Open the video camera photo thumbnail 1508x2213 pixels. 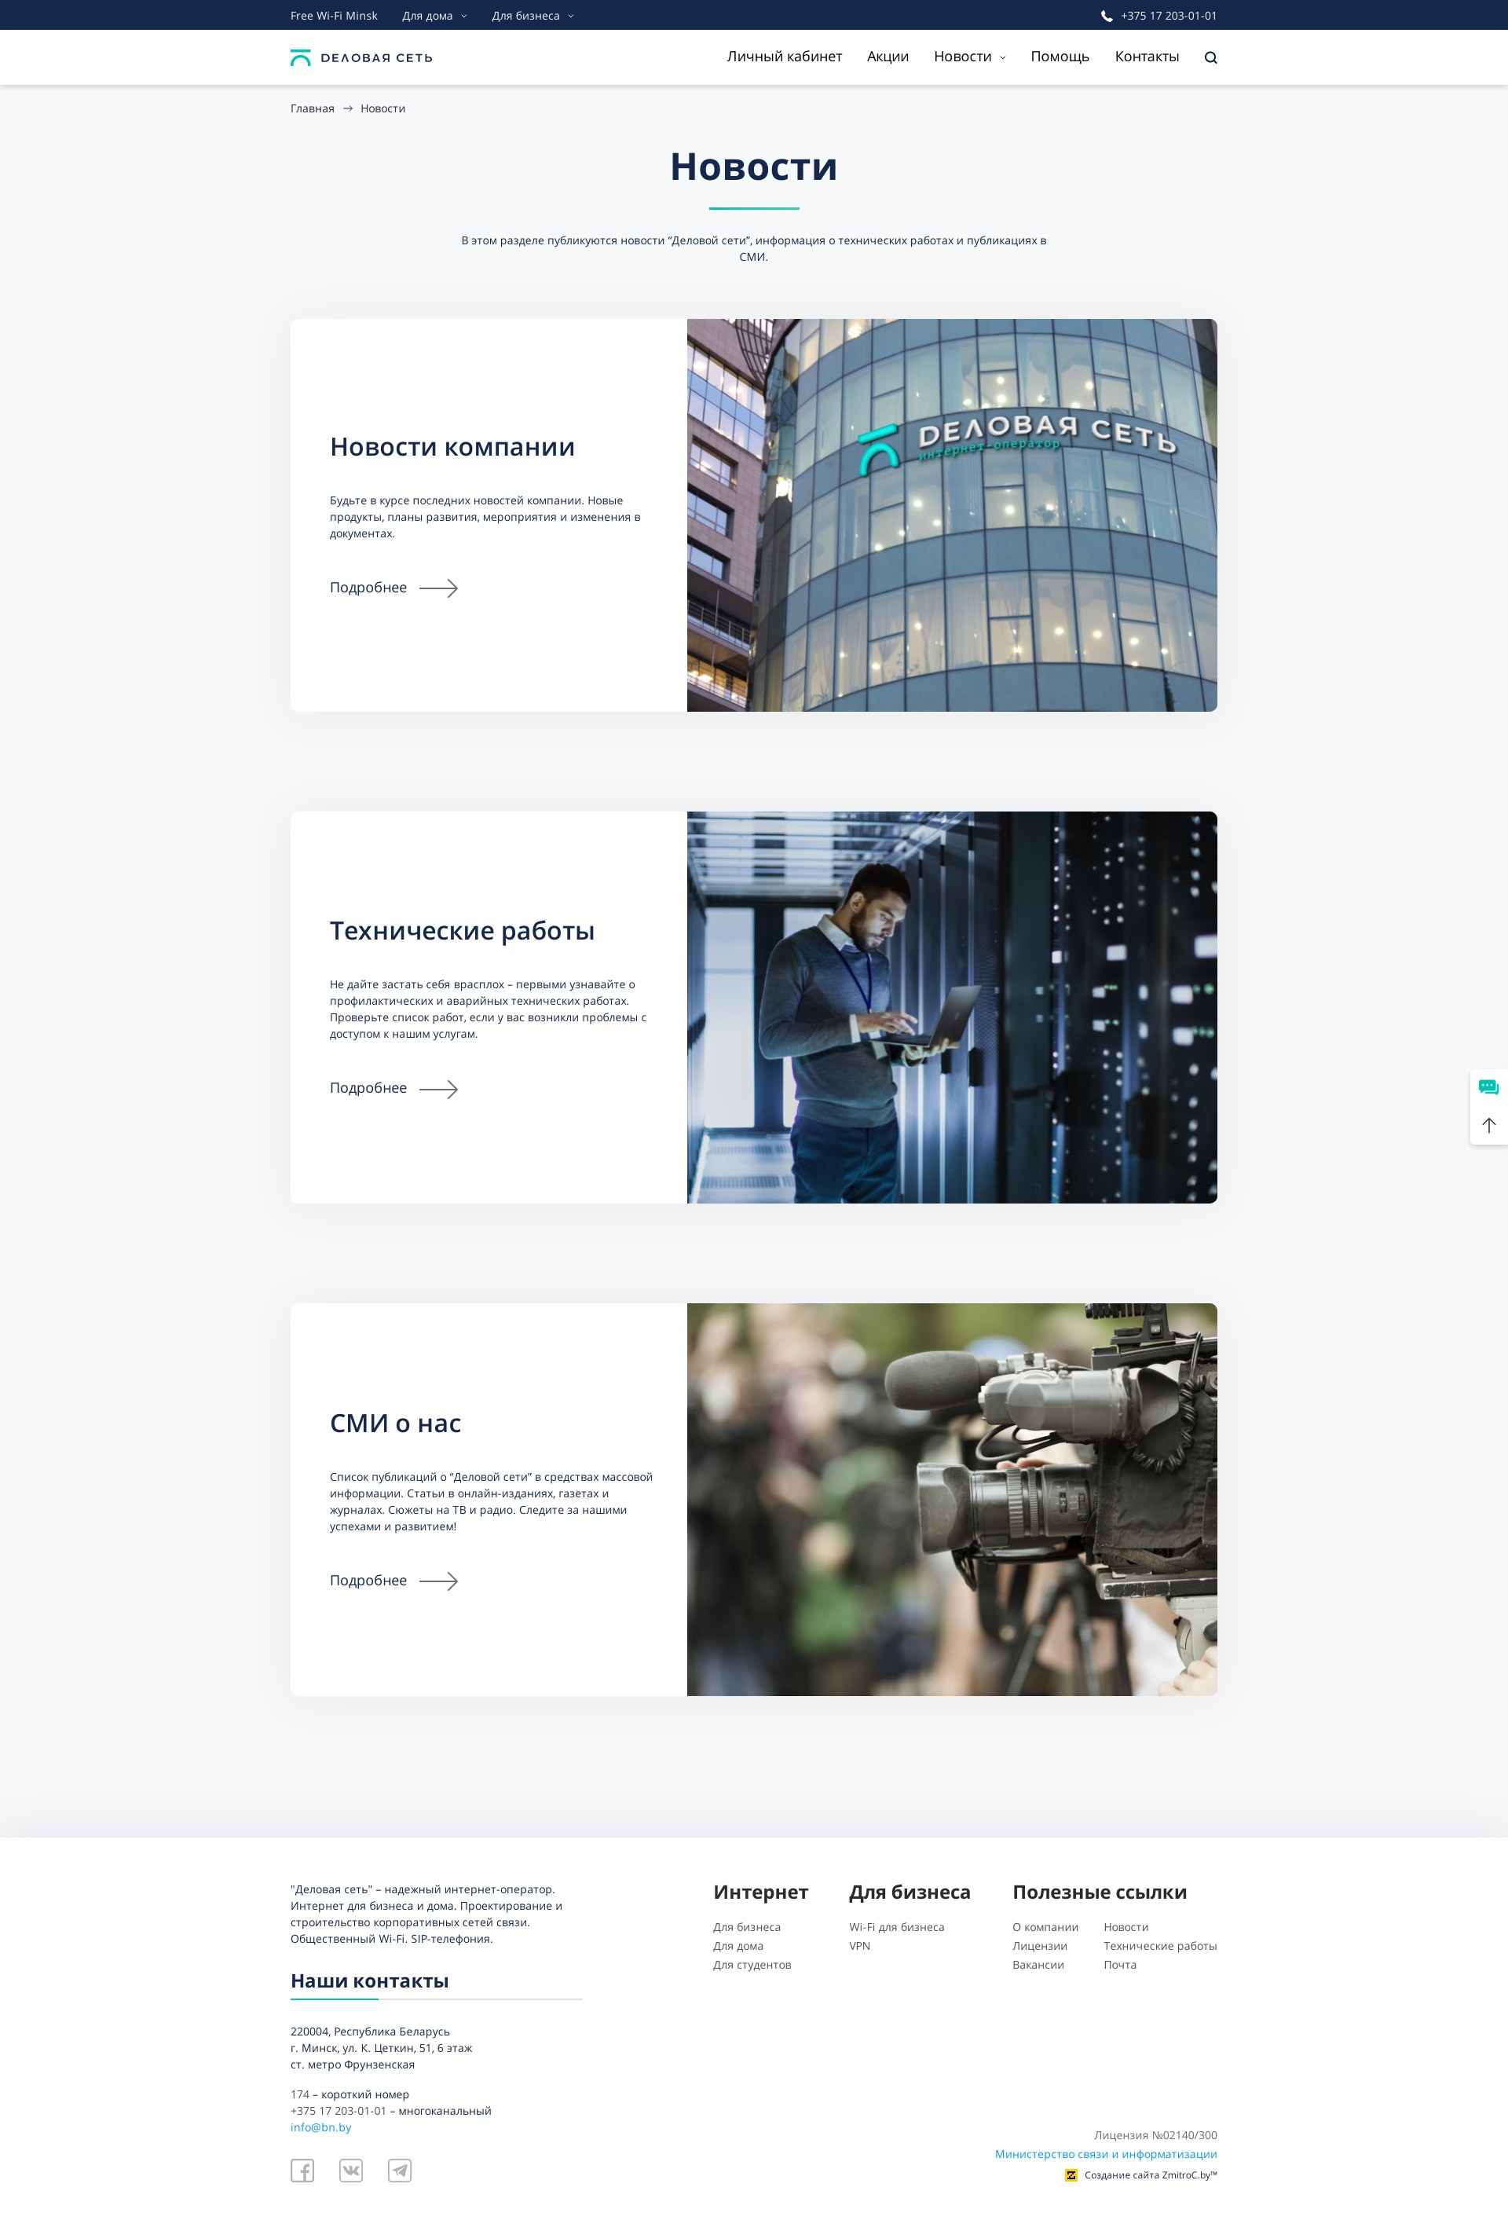point(952,1500)
